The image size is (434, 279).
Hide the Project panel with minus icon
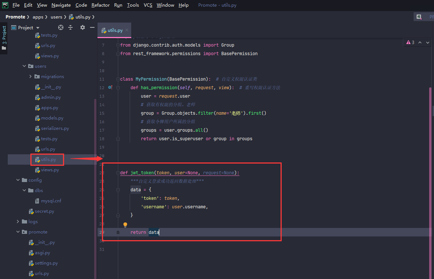point(92,27)
